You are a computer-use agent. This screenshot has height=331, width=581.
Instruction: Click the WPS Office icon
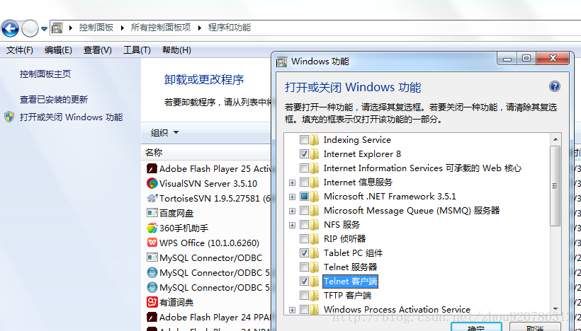pyautogui.click(x=152, y=243)
